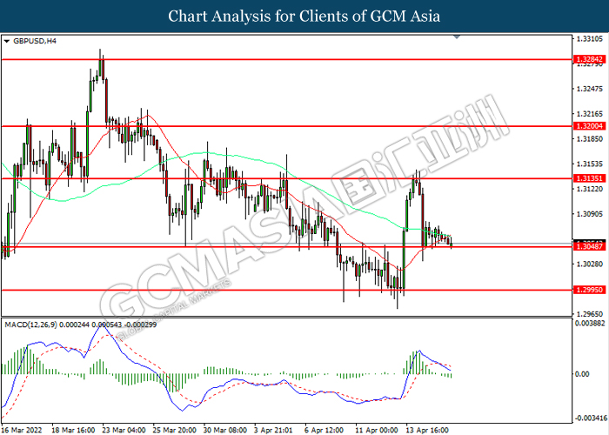The image size is (609, 435).
Task: Click the 1.30905 price scale value
Action: pyautogui.click(x=590, y=214)
